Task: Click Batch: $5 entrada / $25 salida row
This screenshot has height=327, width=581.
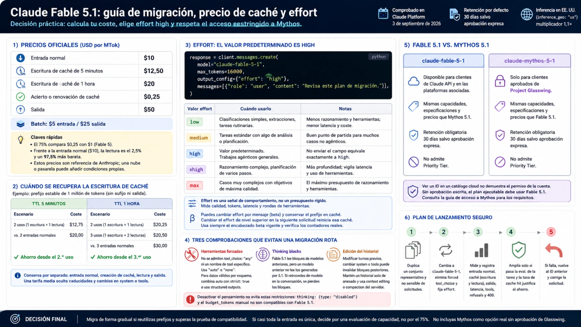Action: tap(92, 124)
